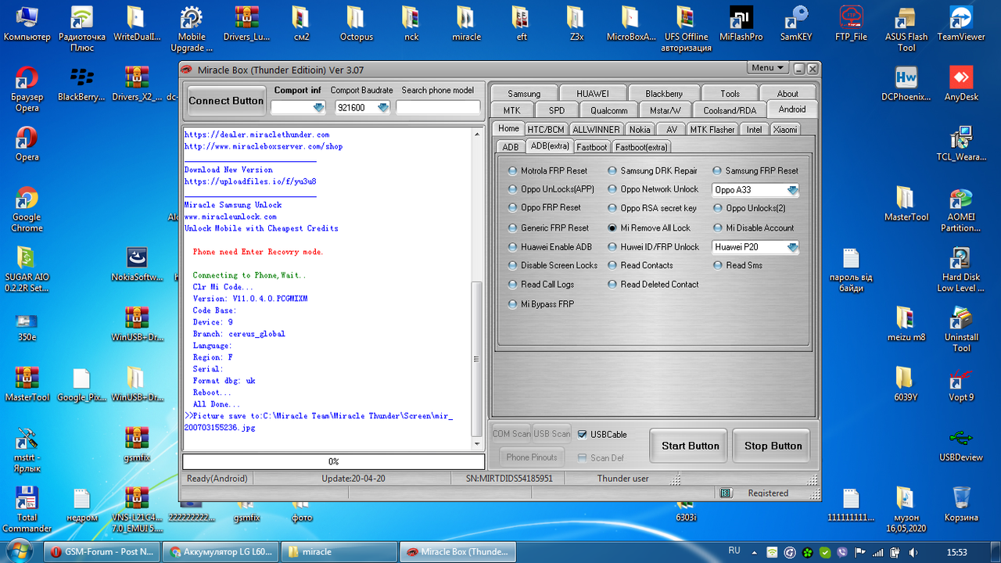Click the RU language indicator in tray

tap(734, 550)
